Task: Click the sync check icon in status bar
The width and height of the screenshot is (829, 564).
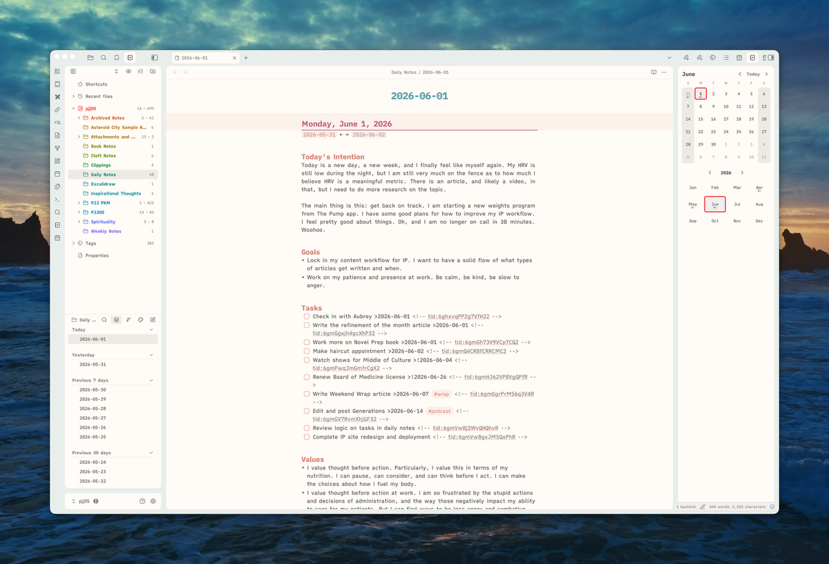Action: [772, 507]
